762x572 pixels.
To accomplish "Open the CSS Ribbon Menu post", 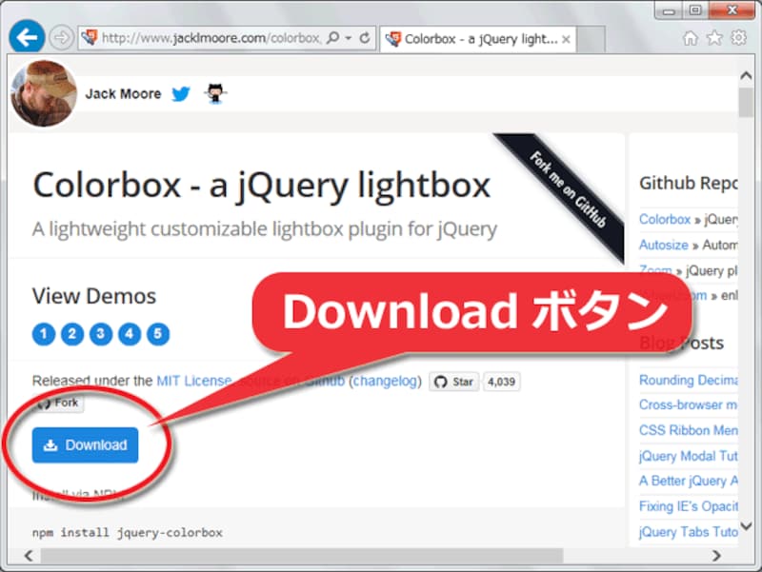I will tap(688, 430).
